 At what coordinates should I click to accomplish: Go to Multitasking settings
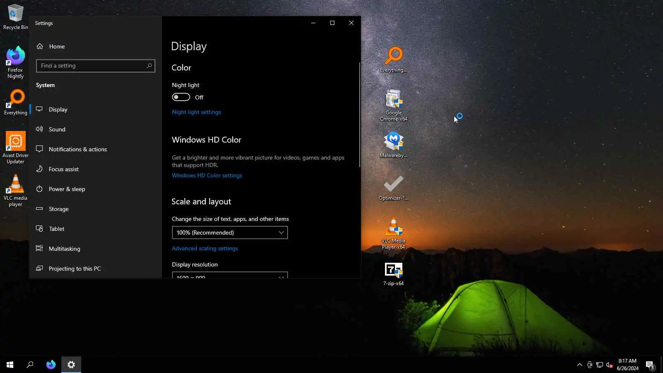click(96, 249)
